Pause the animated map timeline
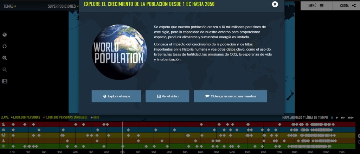 [332, 117]
